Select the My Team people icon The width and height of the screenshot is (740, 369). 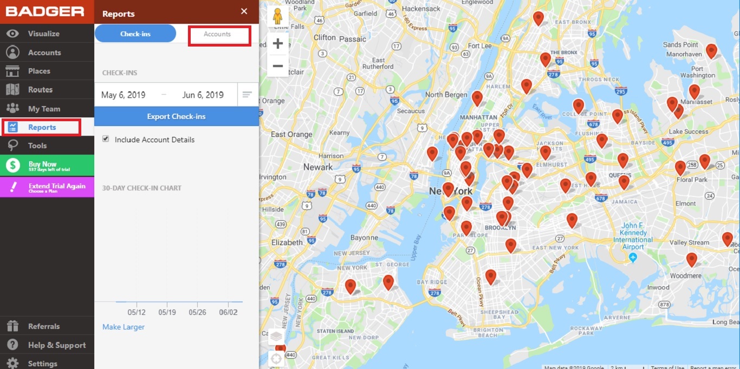tap(12, 109)
